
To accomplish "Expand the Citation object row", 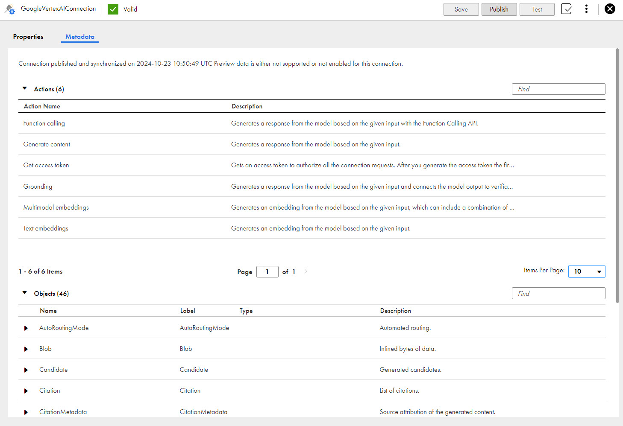I will tap(26, 391).
